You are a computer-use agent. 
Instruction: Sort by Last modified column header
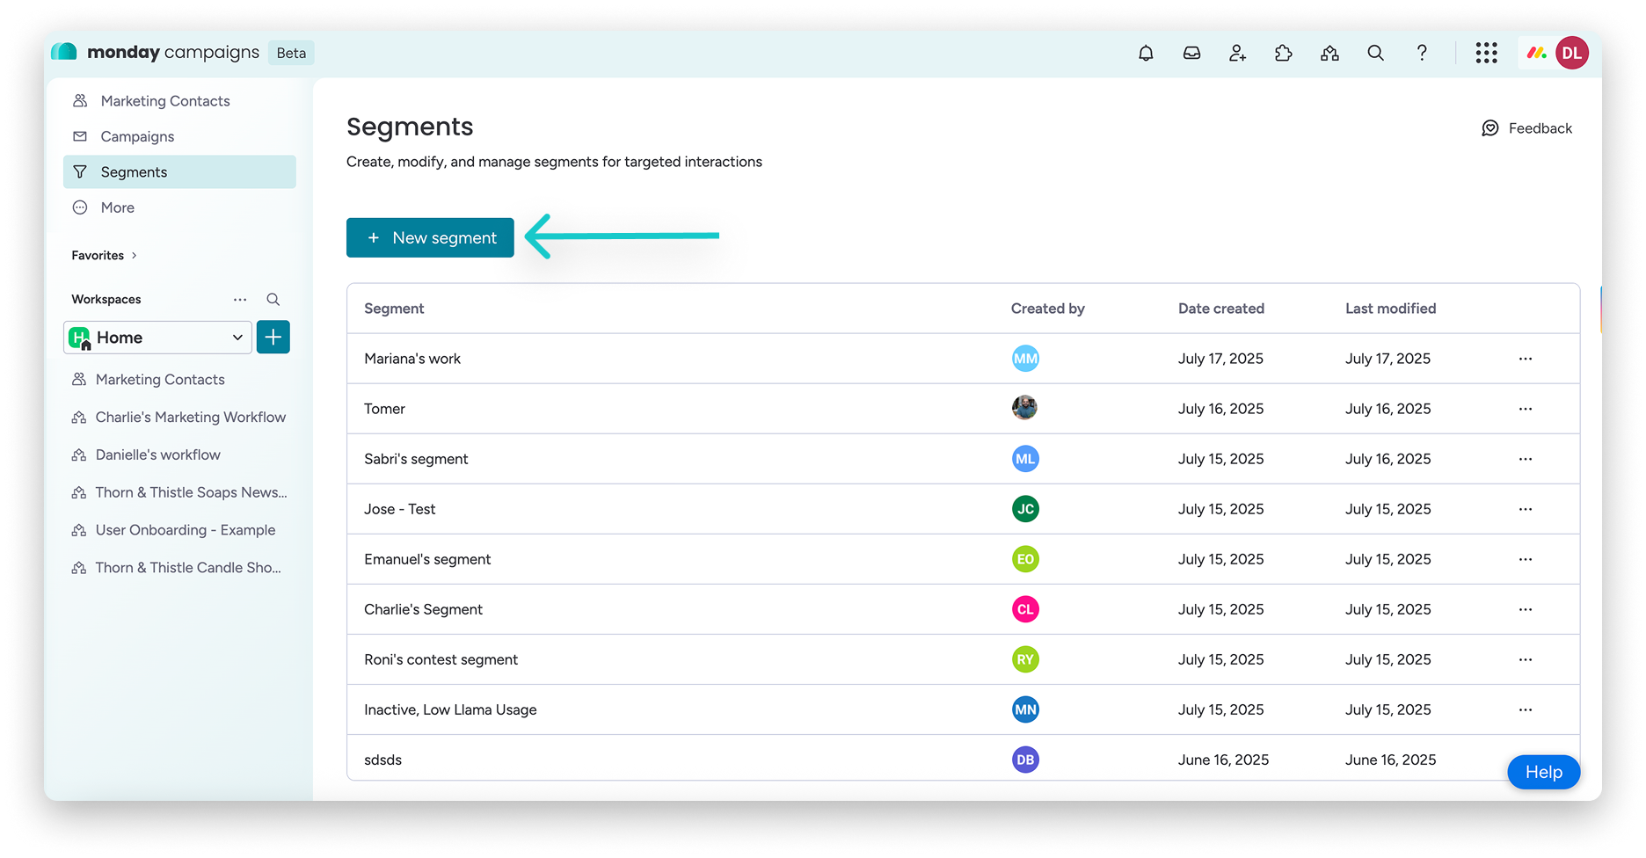(x=1390, y=309)
